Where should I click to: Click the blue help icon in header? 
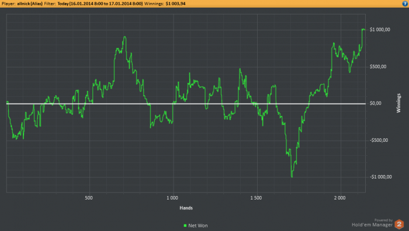point(405,3)
